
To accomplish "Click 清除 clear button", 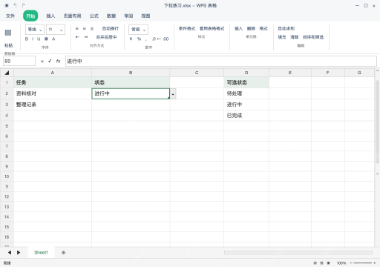I will click(x=295, y=37).
